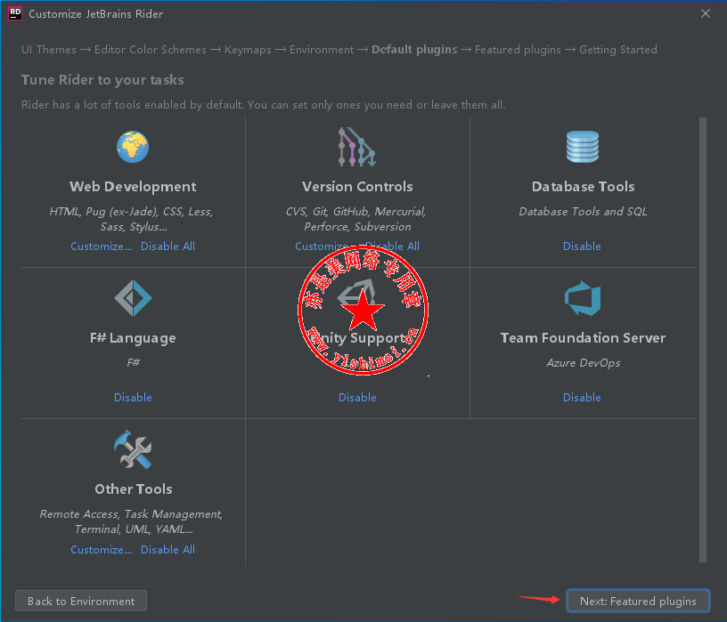Disable all Web Development plugins
The height and width of the screenshot is (622, 727).
click(x=167, y=246)
